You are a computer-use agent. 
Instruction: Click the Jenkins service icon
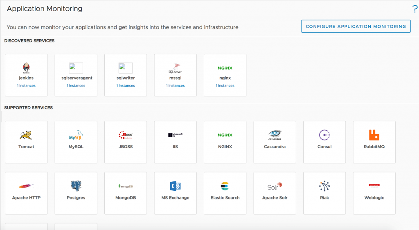[x=26, y=67]
